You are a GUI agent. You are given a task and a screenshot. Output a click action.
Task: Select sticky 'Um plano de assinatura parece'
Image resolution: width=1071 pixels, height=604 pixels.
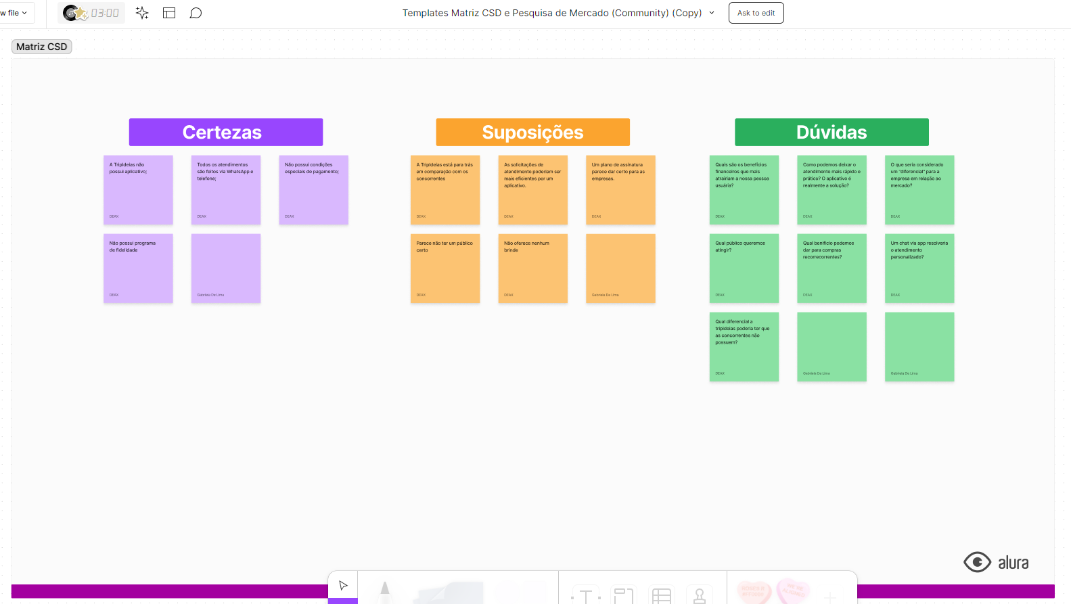pos(620,190)
